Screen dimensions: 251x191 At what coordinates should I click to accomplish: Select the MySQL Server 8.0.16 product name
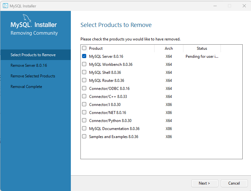click(x=106, y=56)
